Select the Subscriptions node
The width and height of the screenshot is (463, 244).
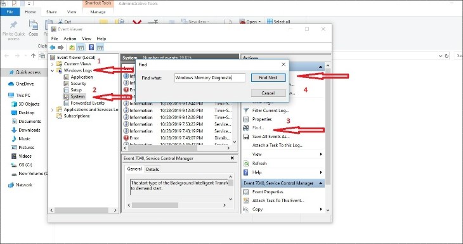[x=77, y=116]
